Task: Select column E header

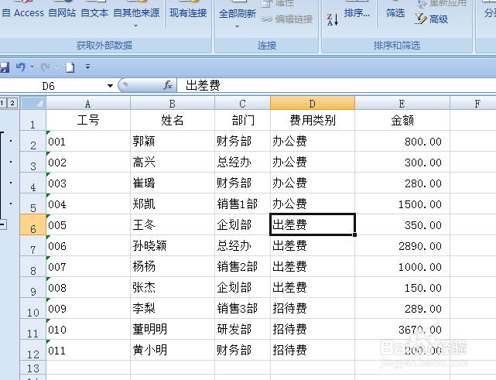Action: [x=402, y=104]
